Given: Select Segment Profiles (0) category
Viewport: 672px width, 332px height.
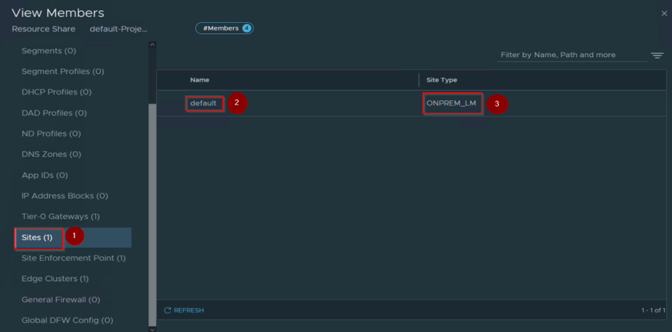Looking at the screenshot, I should point(62,72).
